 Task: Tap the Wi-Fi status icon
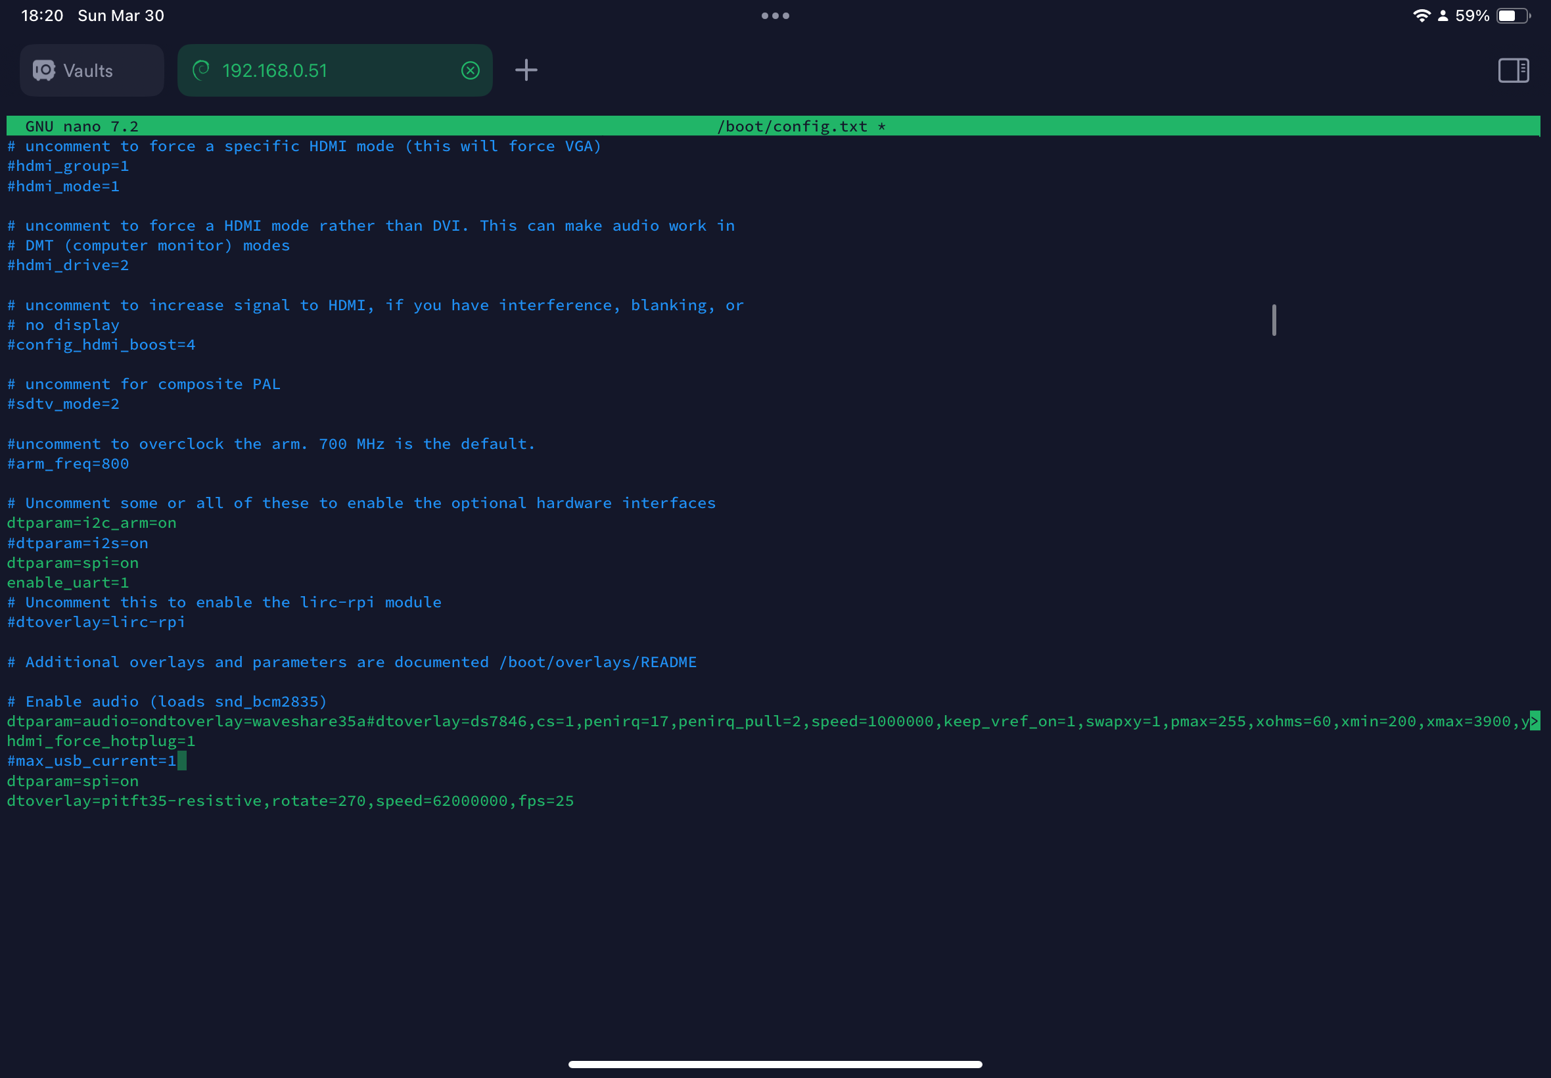coord(1421,16)
